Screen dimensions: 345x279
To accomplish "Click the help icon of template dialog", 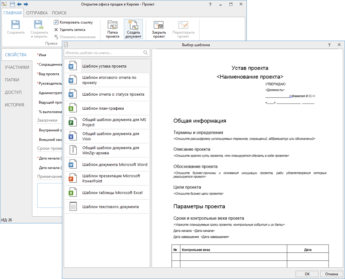I will pos(329,45).
